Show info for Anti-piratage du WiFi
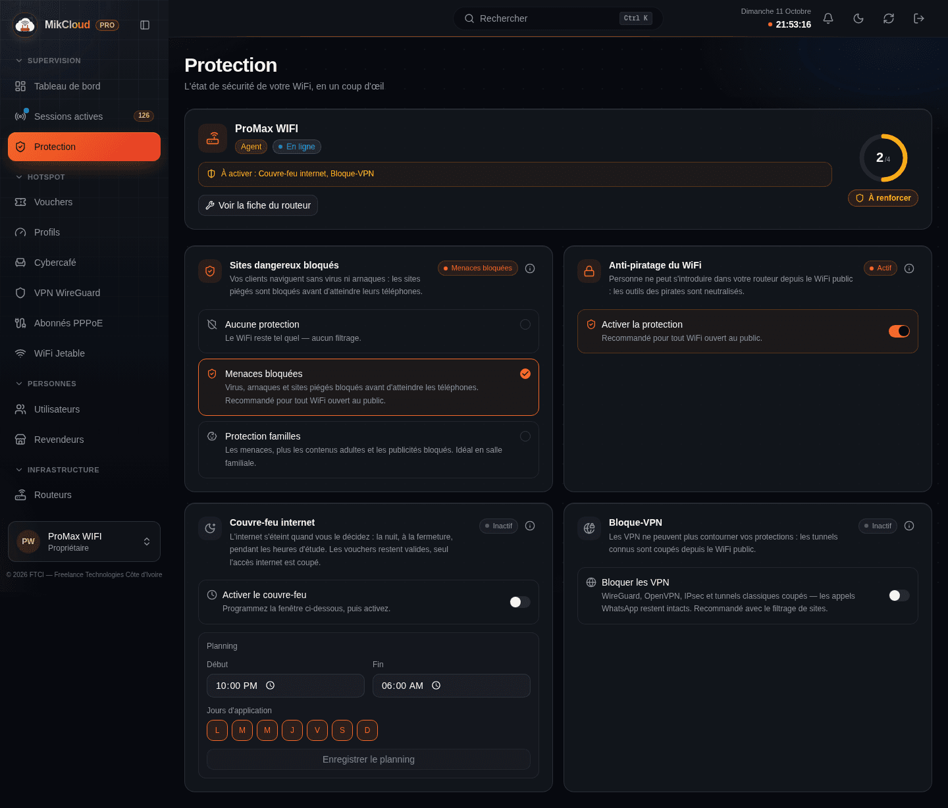 pos(909,268)
